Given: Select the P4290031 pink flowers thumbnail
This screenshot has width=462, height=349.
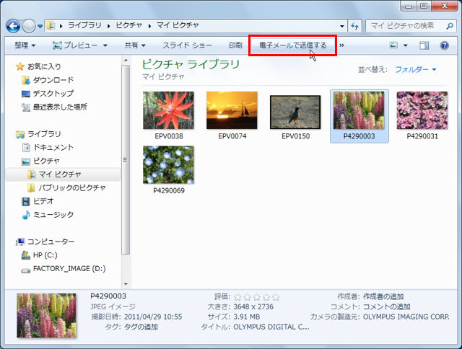Looking at the screenshot, I should 422,110.
